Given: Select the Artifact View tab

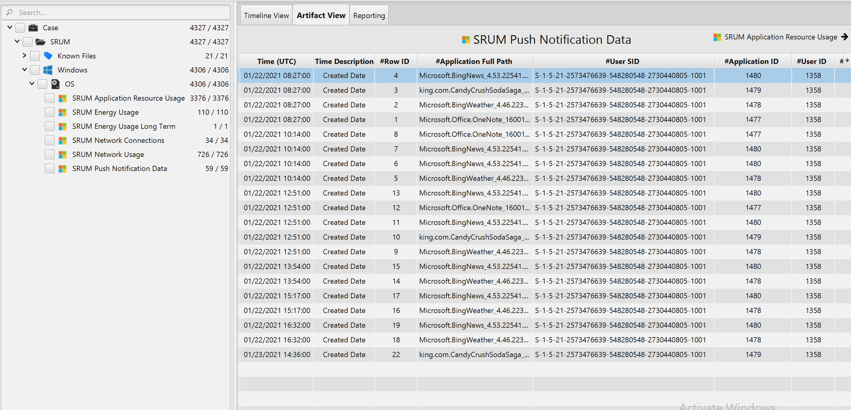Looking at the screenshot, I should coord(321,15).
